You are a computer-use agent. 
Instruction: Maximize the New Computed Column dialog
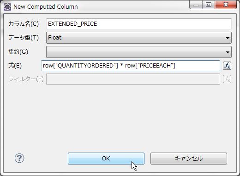tap(209, 5)
